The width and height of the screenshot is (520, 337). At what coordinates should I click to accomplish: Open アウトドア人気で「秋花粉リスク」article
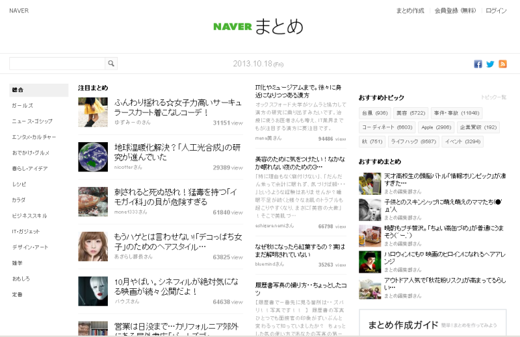coord(445,284)
